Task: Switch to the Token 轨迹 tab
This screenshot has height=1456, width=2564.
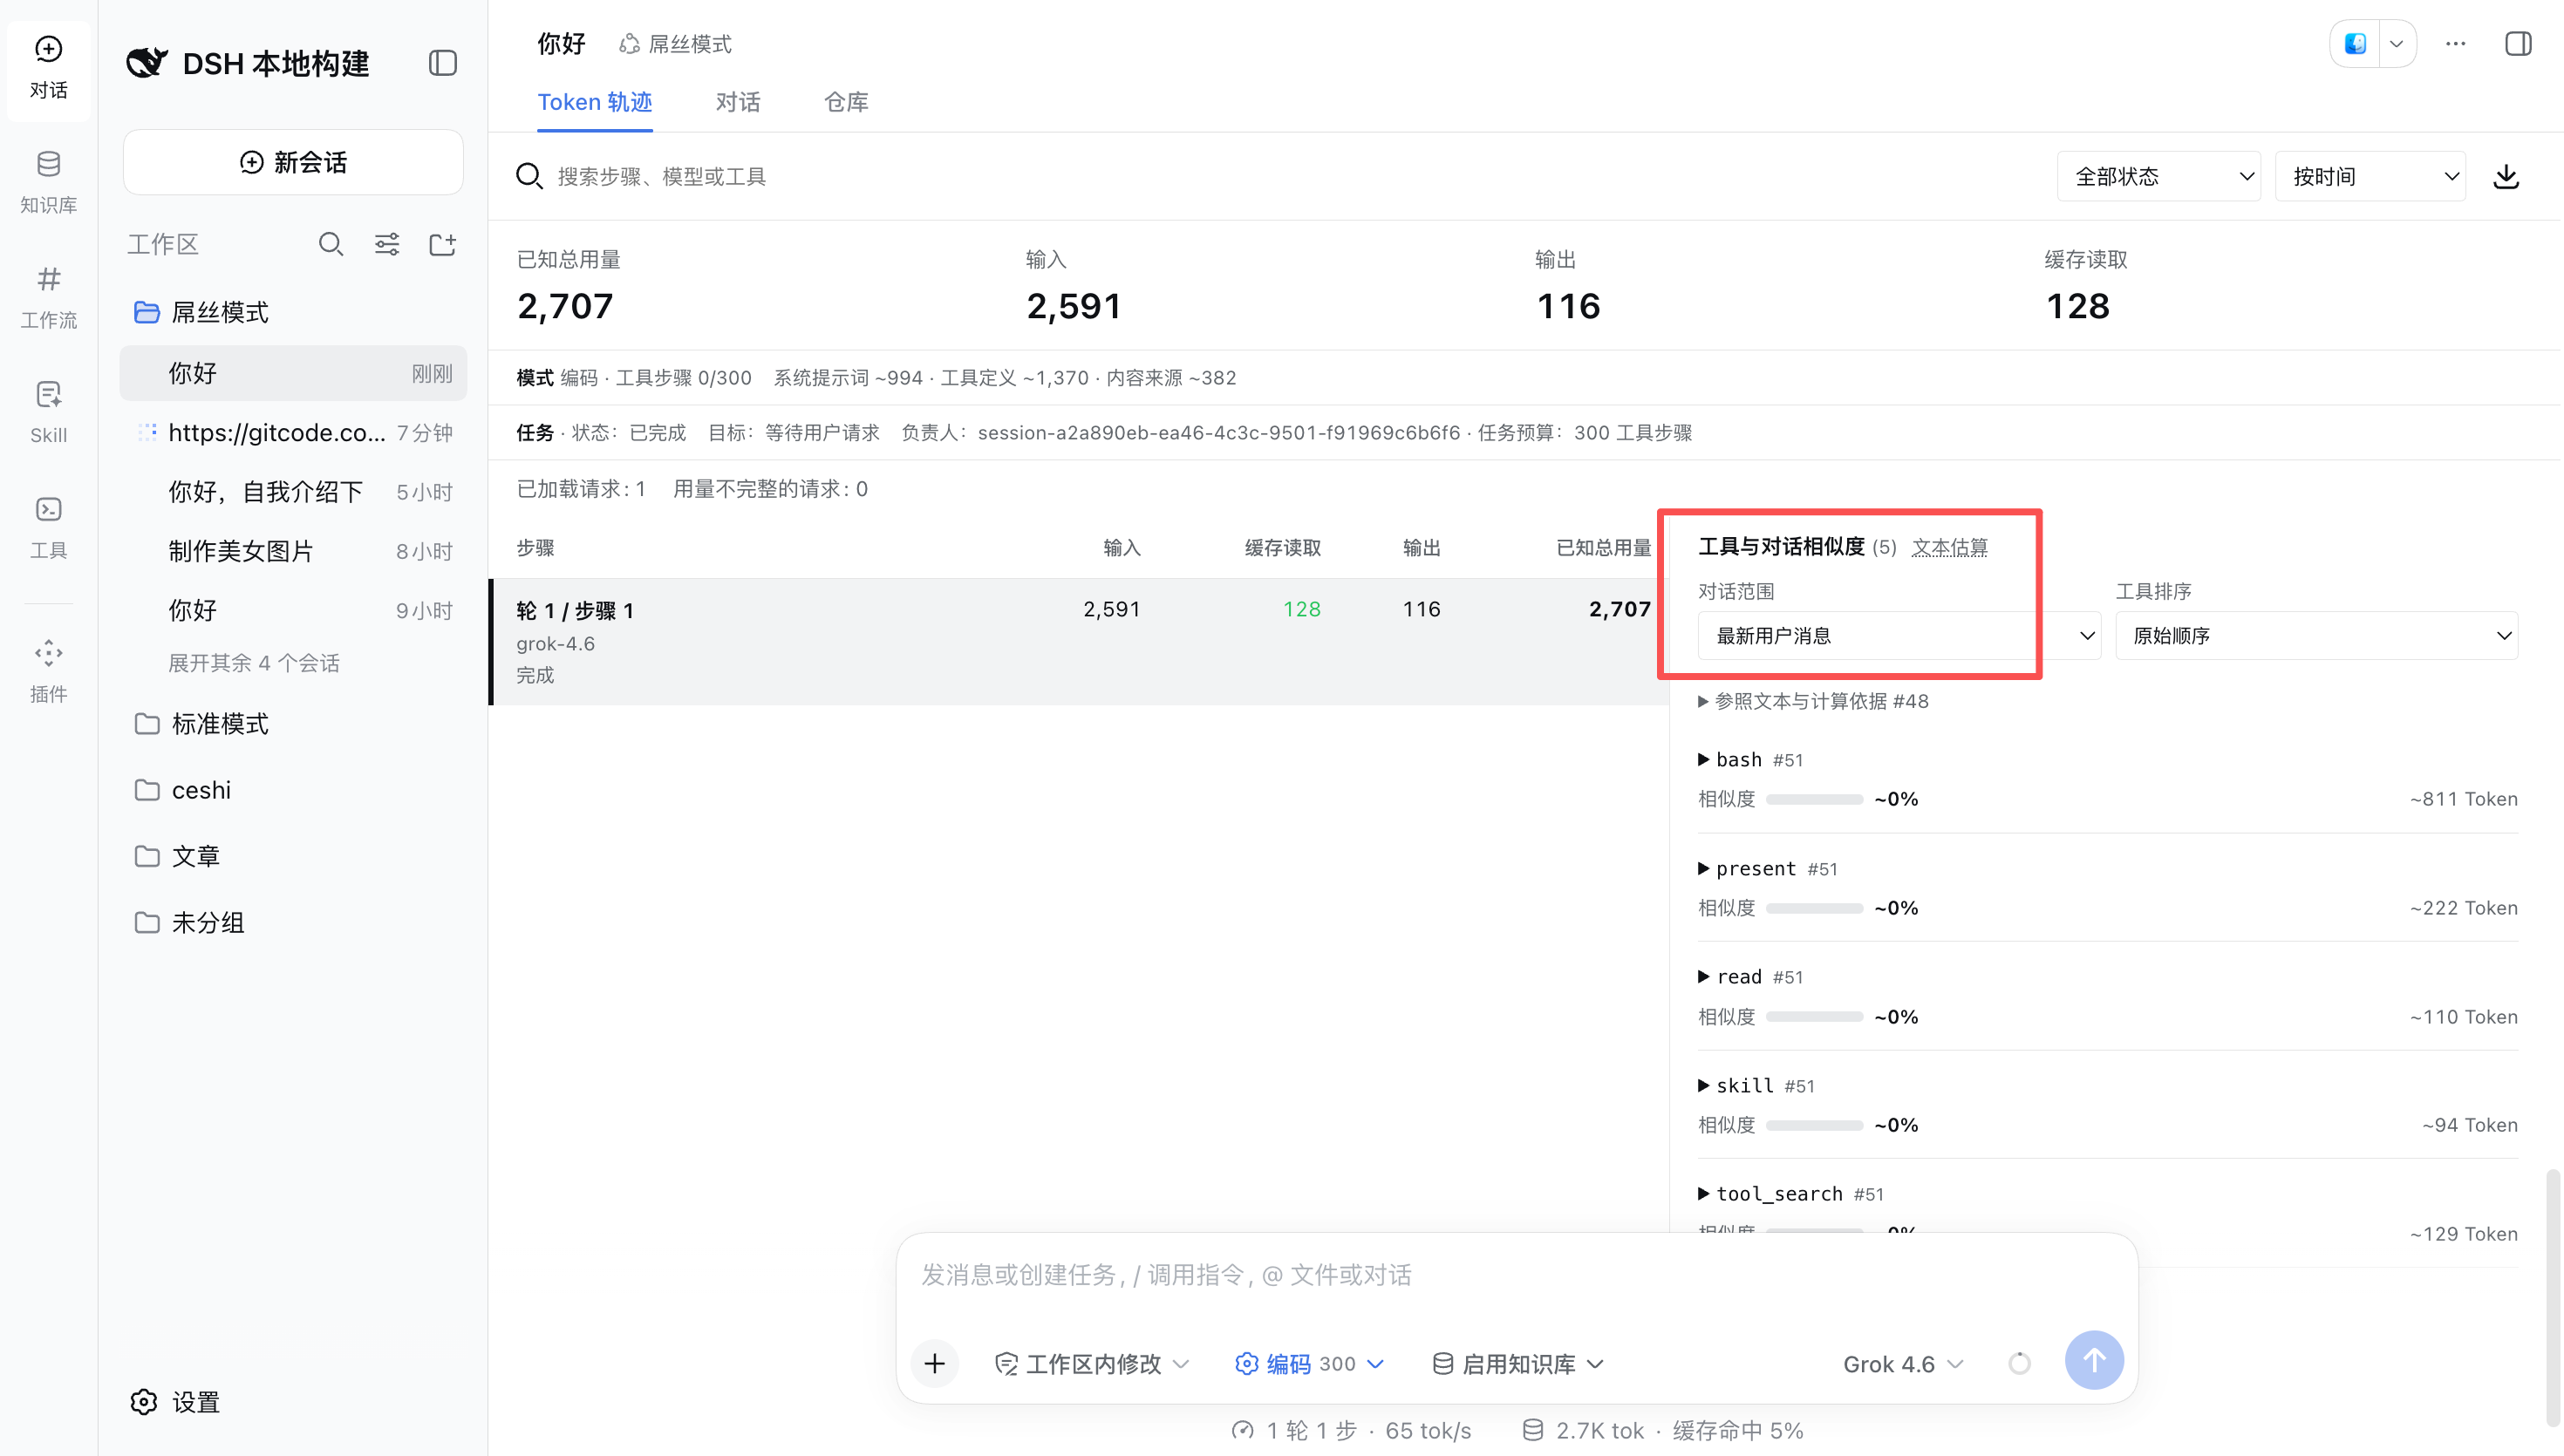Action: pos(594,102)
